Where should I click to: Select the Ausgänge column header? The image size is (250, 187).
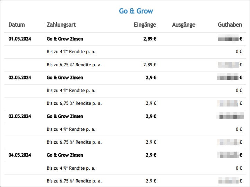tap(183, 25)
